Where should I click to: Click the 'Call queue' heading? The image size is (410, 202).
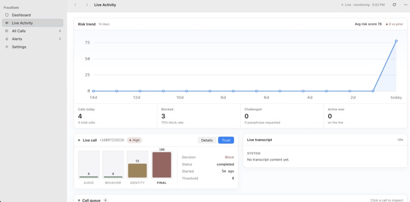pos(91,200)
